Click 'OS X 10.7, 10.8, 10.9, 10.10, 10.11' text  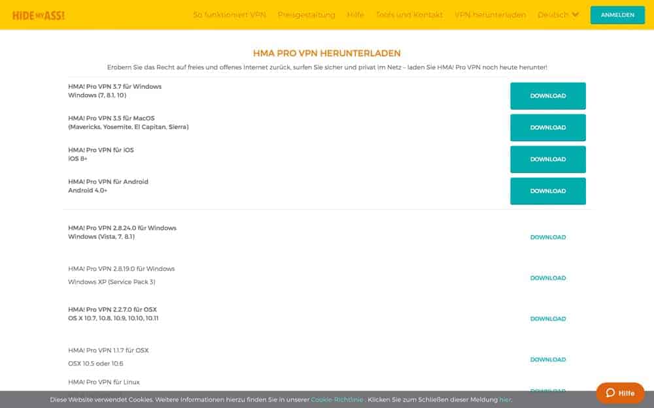[113, 318]
